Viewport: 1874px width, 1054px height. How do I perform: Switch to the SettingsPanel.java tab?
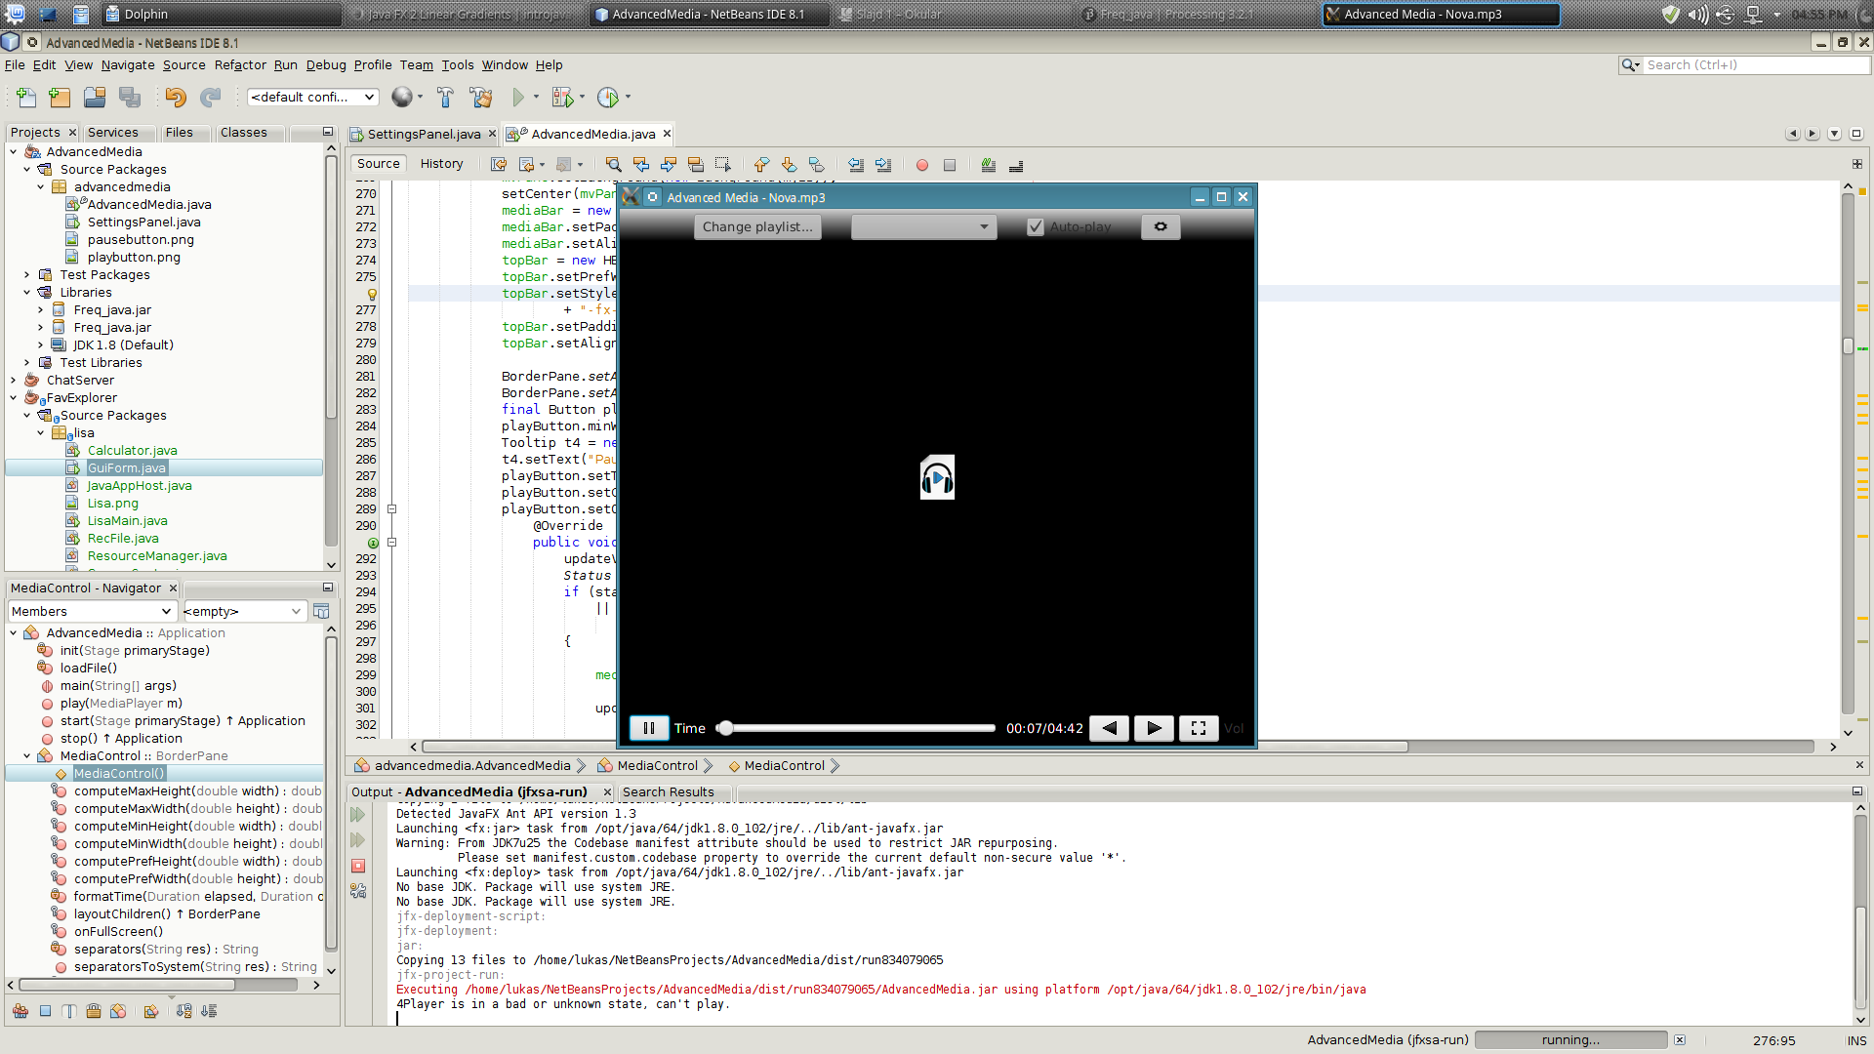423,134
